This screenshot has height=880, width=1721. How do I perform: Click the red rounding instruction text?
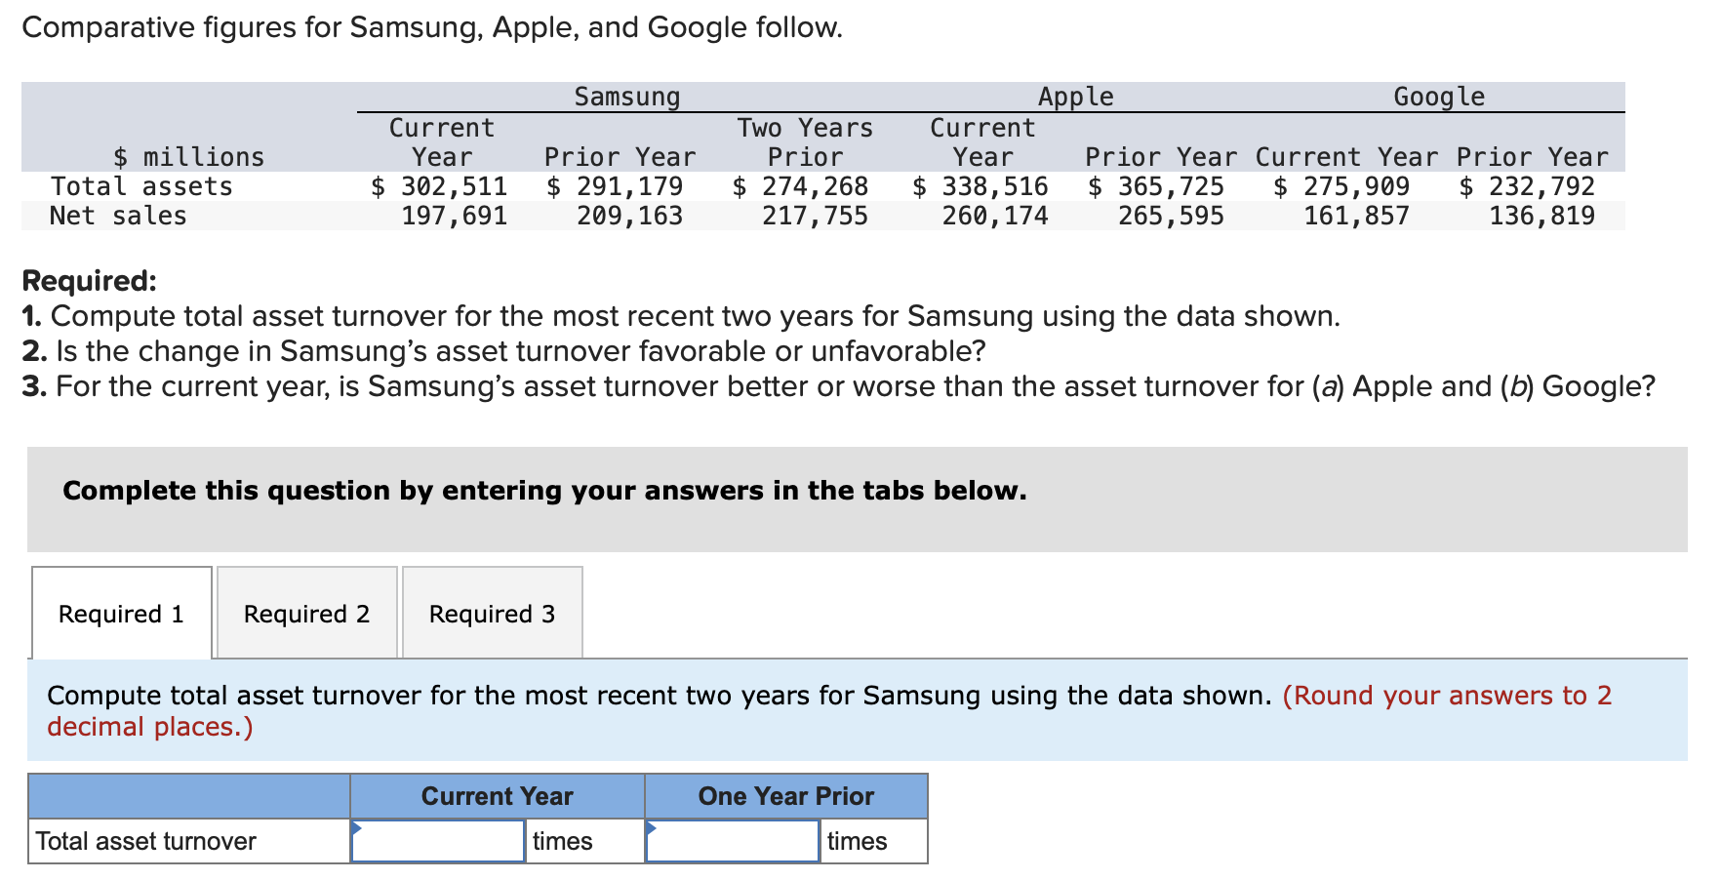1446,696
